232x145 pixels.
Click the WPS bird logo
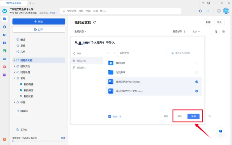pyautogui.click(x=4, y=11)
